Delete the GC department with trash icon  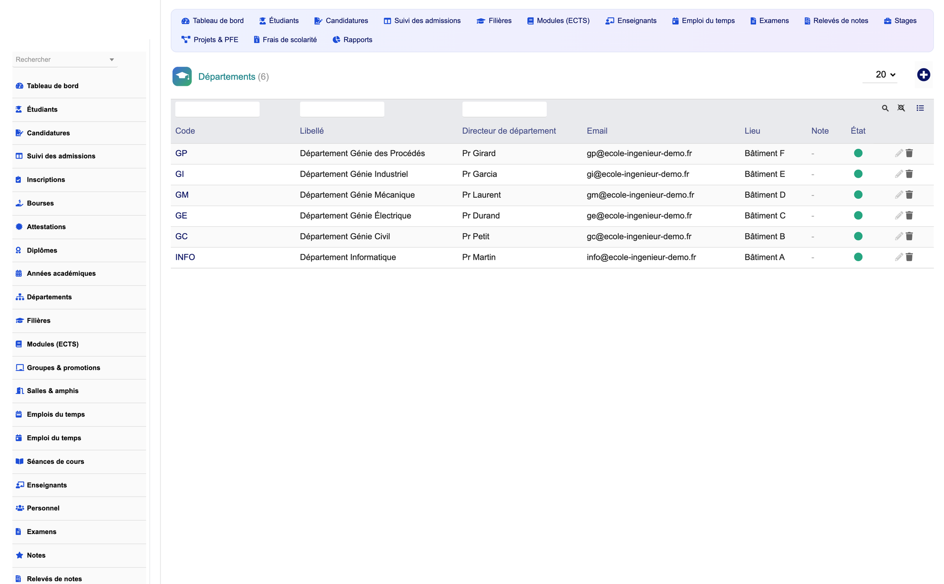[x=909, y=237]
